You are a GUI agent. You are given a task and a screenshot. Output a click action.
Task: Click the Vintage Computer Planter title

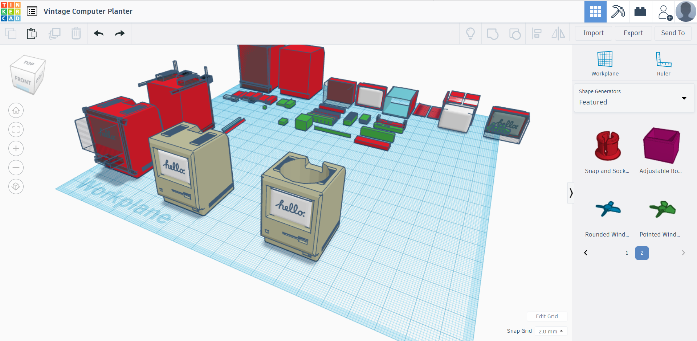click(x=88, y=11)
